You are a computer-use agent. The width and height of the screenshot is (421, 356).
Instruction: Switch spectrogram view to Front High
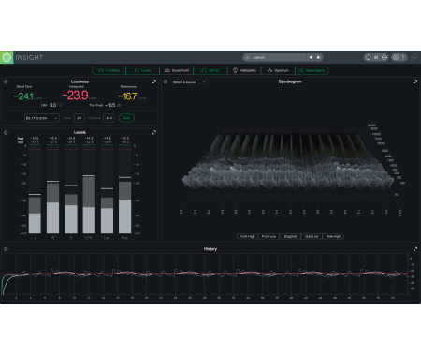tap(247, 236)
